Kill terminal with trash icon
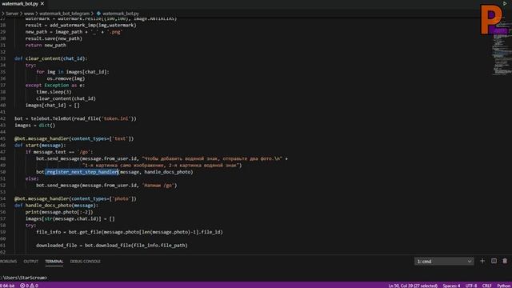The width and height of the screenshot is (512, 288). 505,261
